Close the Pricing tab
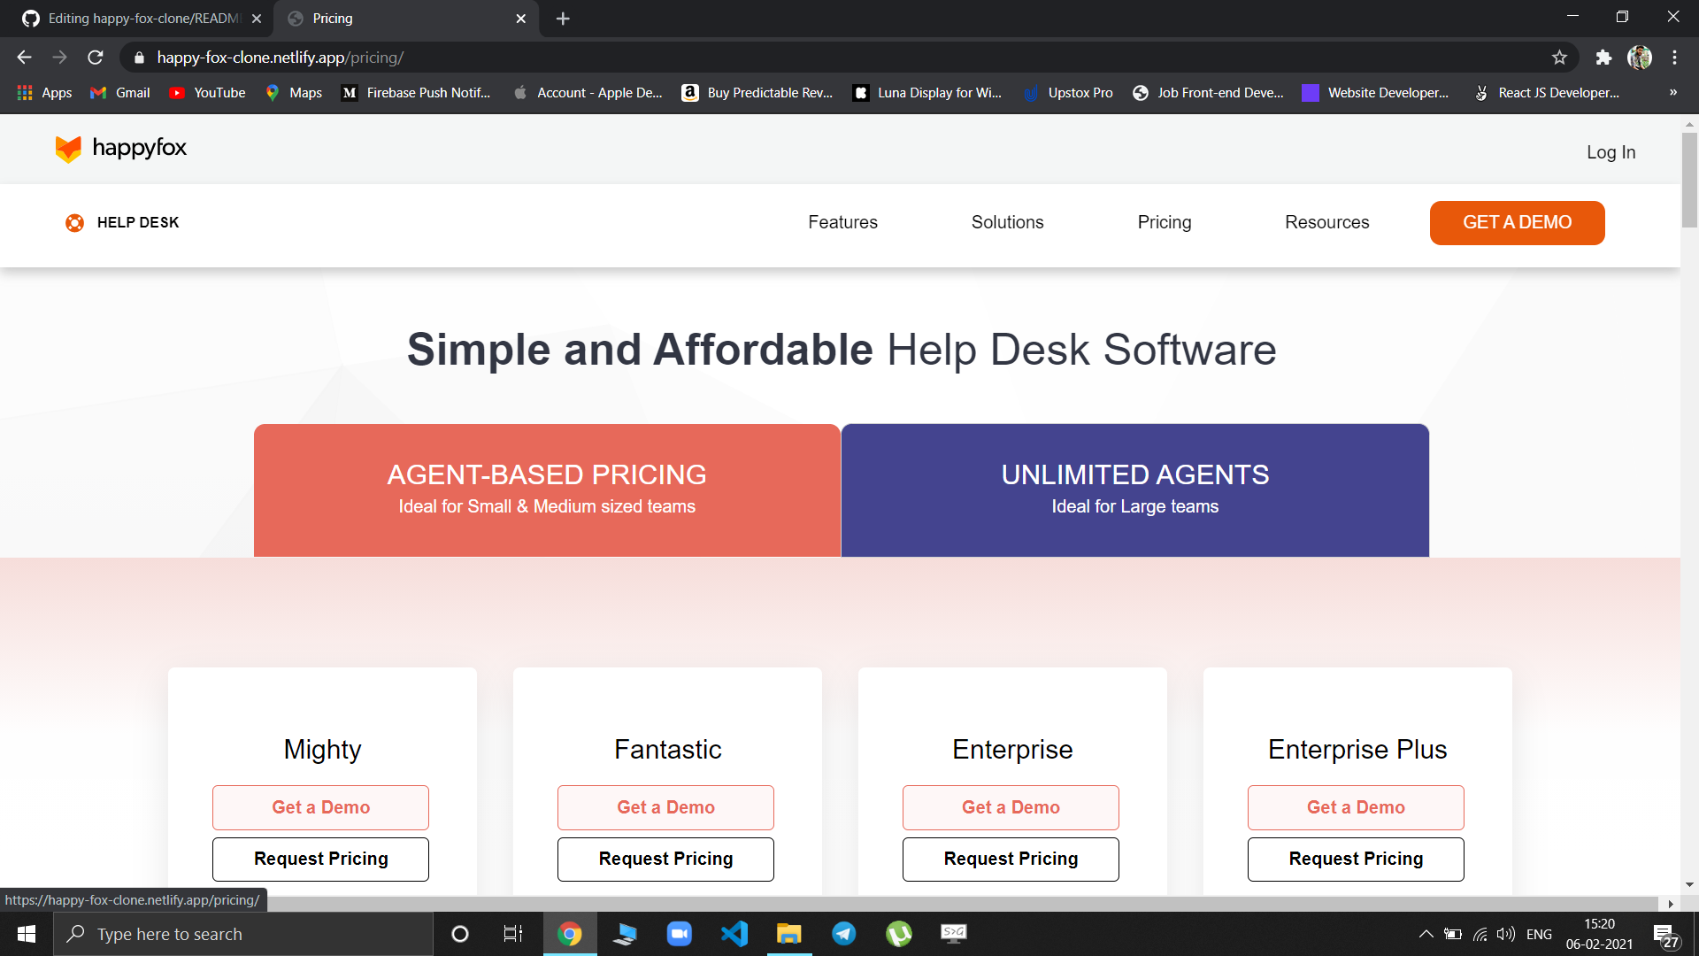 520,19
